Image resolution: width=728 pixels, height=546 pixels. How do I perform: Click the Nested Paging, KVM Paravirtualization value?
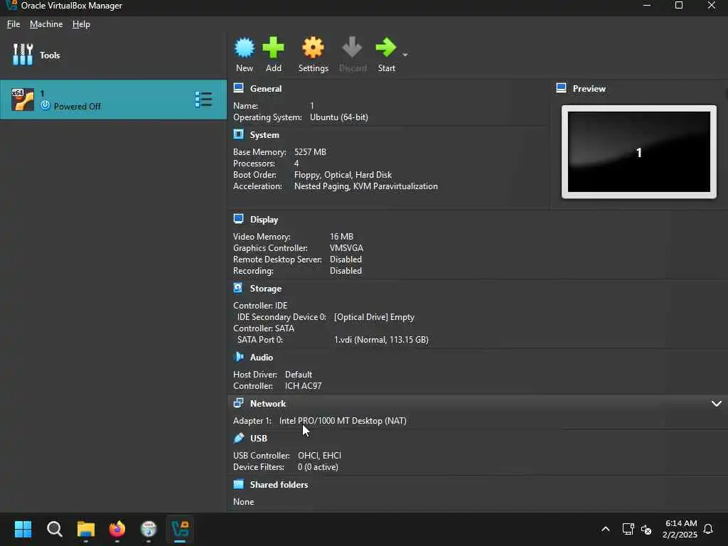click(x=366, y=186)
